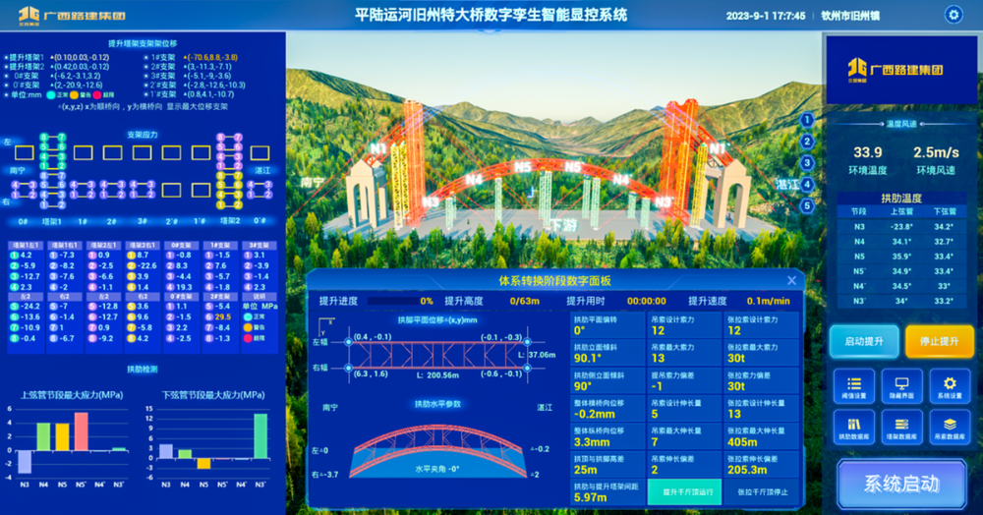Click 拱肋与提升塔架间距 value 5.97m
Viewport: 983px width, 515px height.
pyautogui.click(x=590, y=497)
